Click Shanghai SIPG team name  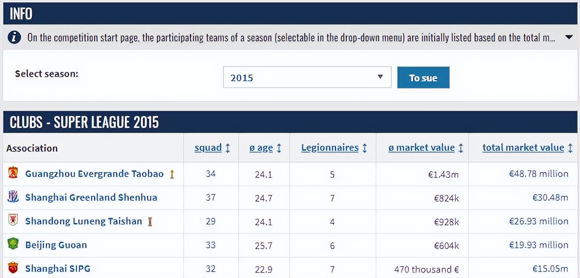58,269
